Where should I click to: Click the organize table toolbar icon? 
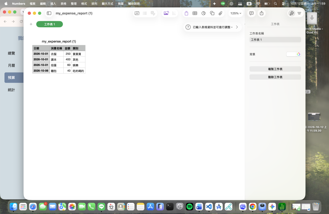[153, 13]
